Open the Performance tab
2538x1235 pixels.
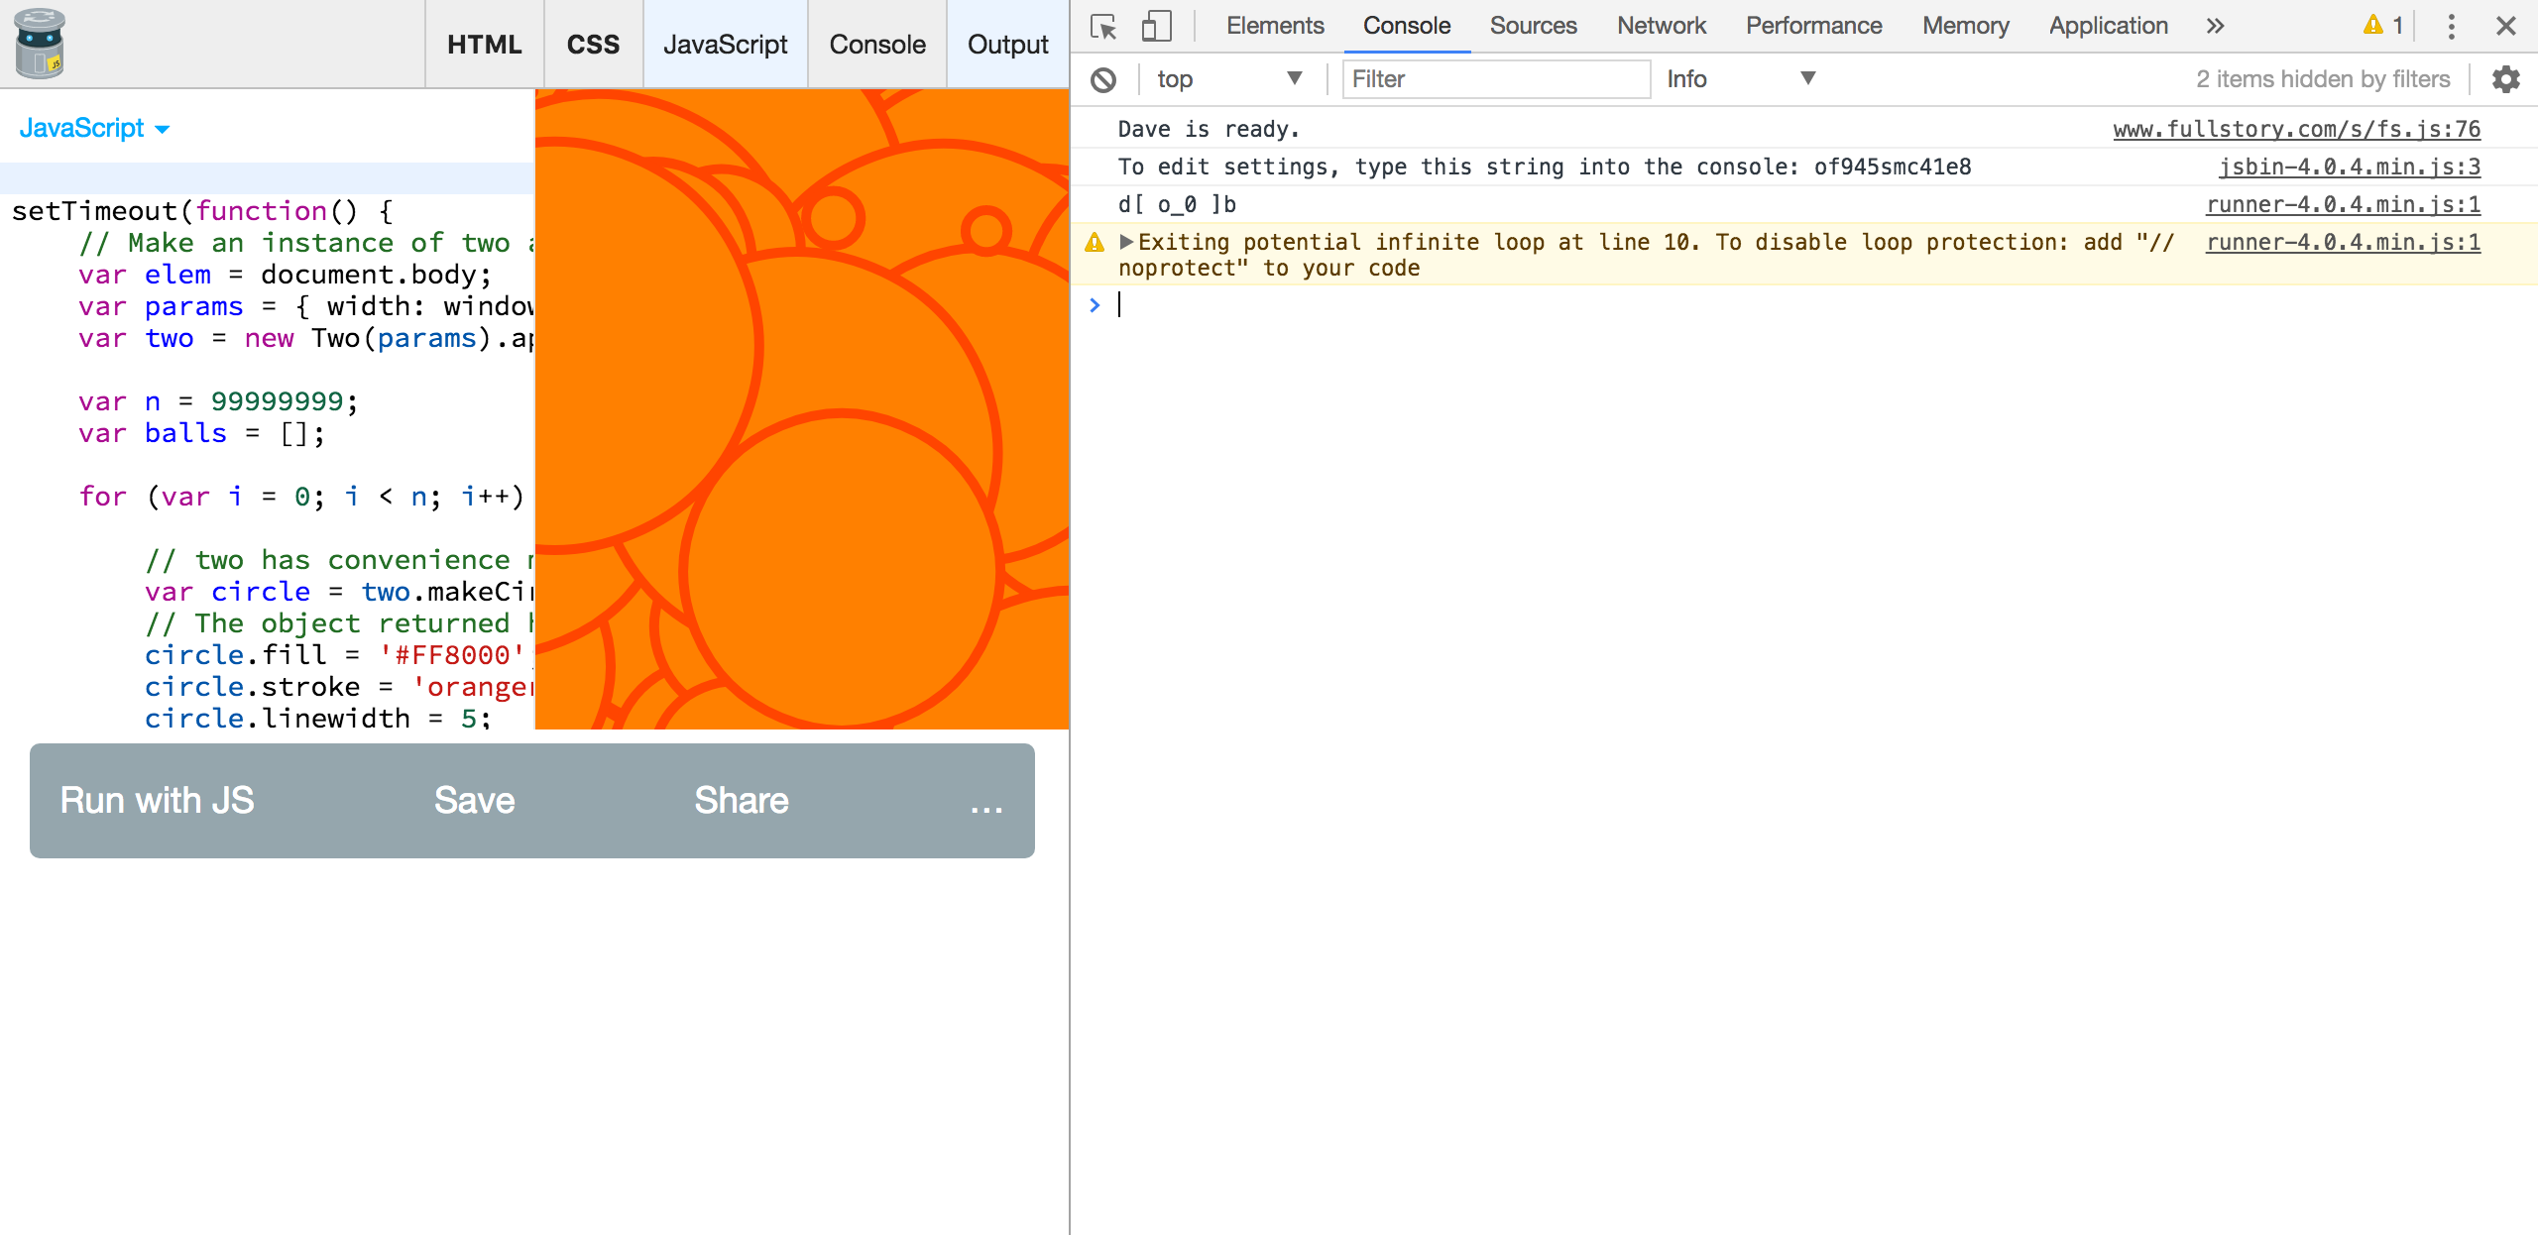coord(1813,26)
